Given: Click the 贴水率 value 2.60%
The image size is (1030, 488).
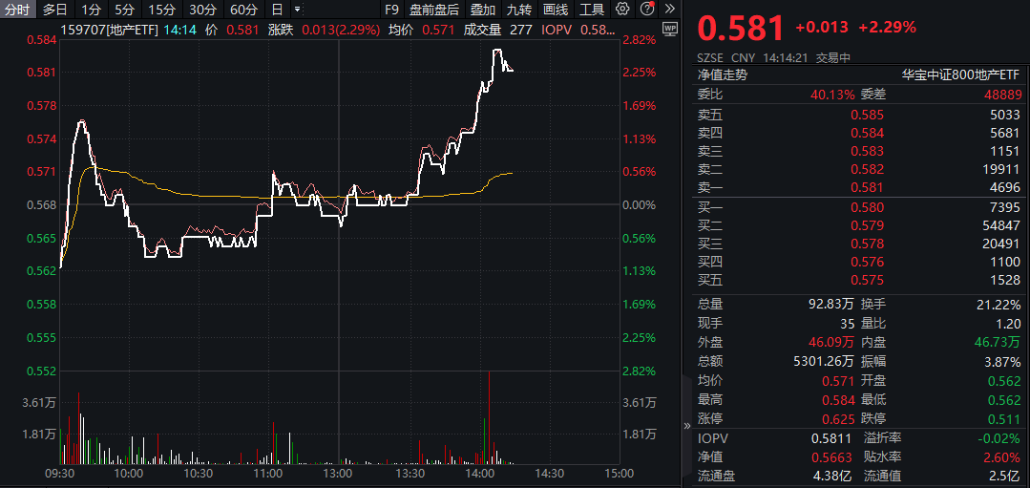Looking at the screenshot, I should point(1002,457).
